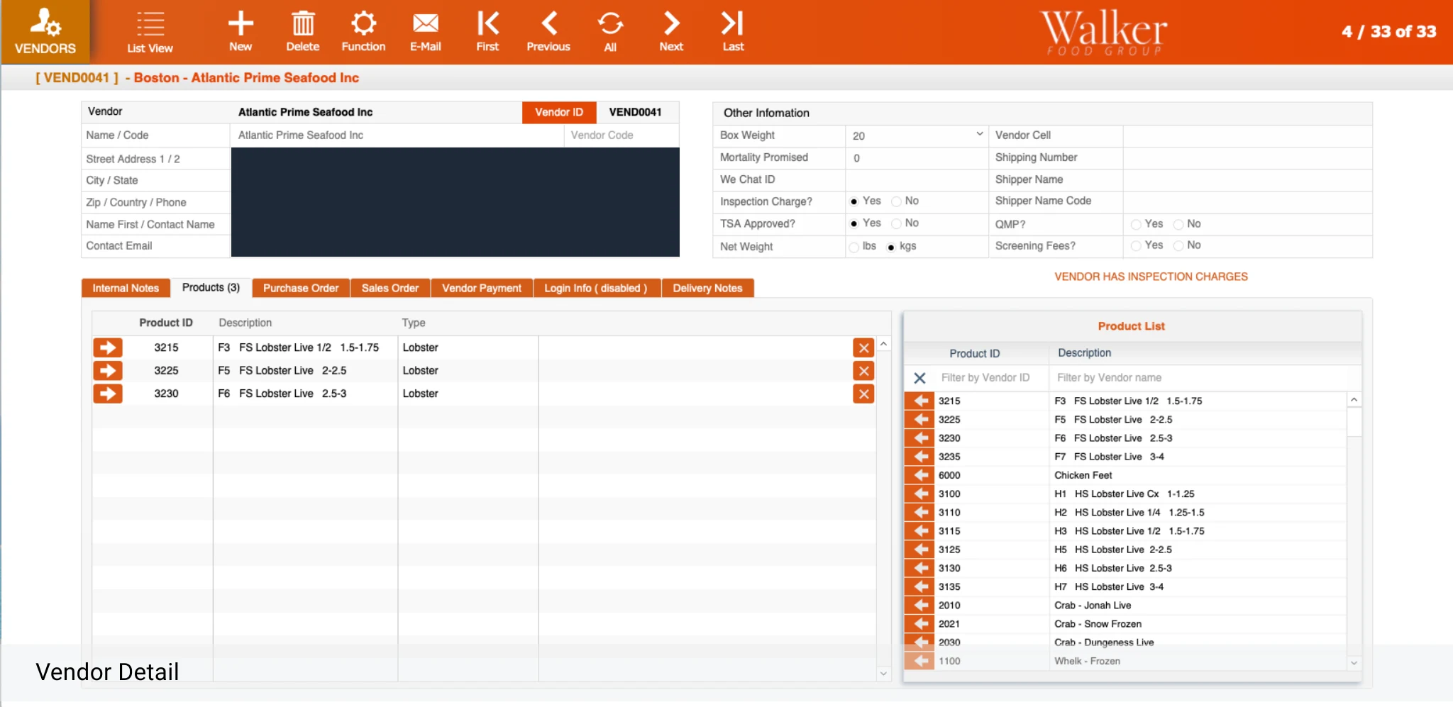Select lbs for Net Weight
Screen dimensions: 1453x707
(x=853, y=247)
